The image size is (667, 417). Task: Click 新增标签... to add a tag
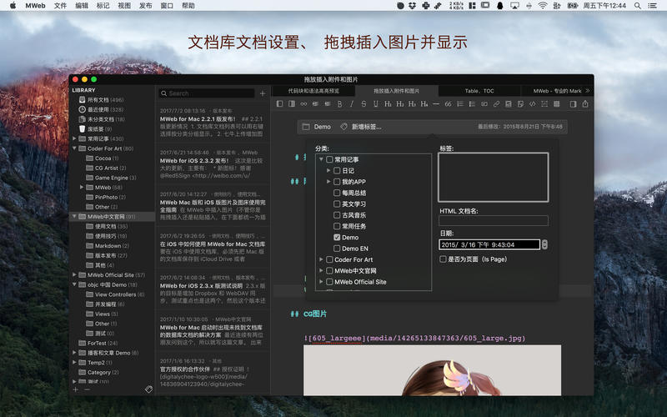[366, 127]
